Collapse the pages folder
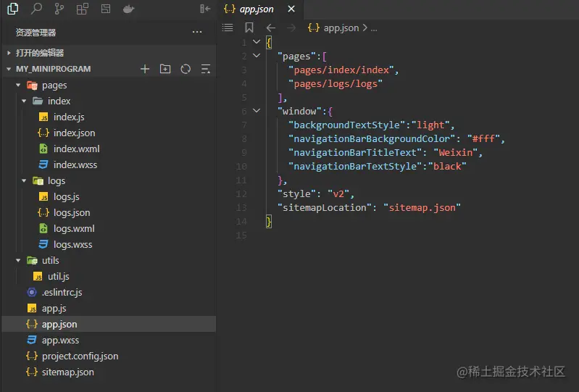The width and height of the screenshot is (579, 392). [x=18, y=86]
